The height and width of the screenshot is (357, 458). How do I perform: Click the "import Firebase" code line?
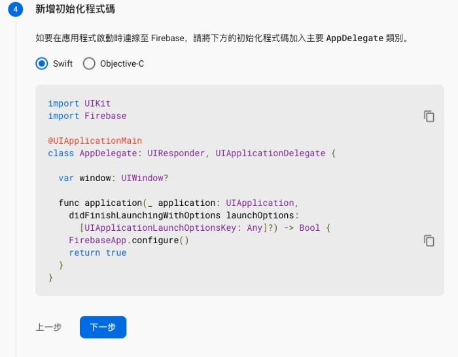coord(87,116)
